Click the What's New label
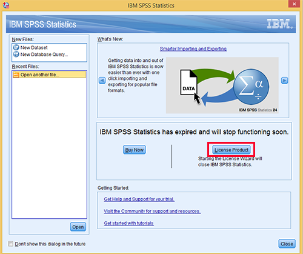 click(110, 39)
